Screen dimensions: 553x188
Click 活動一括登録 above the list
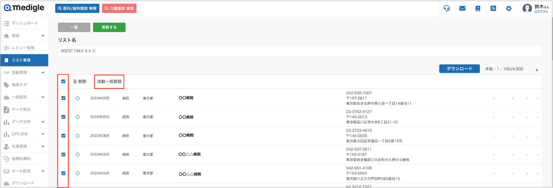[x=109, y=82]
